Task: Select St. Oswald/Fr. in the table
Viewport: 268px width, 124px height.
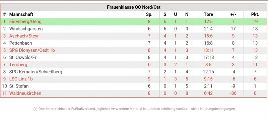Action: click(x=23, y=57)
